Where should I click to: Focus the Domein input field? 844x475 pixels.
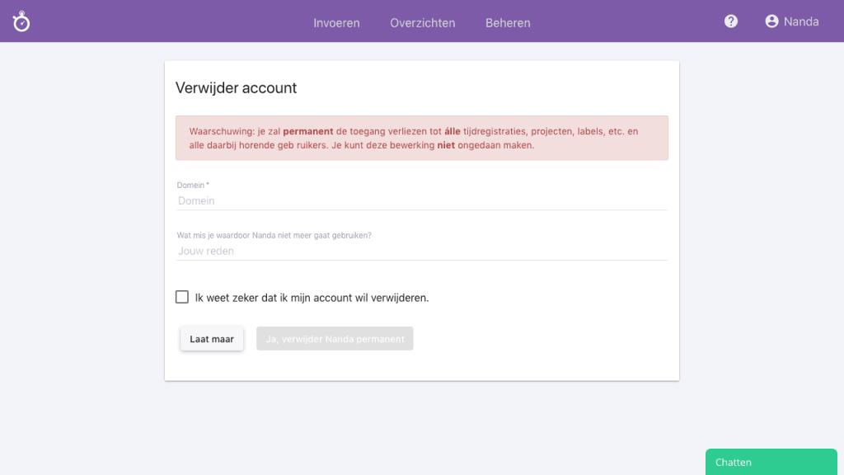(x=330, y=200)
